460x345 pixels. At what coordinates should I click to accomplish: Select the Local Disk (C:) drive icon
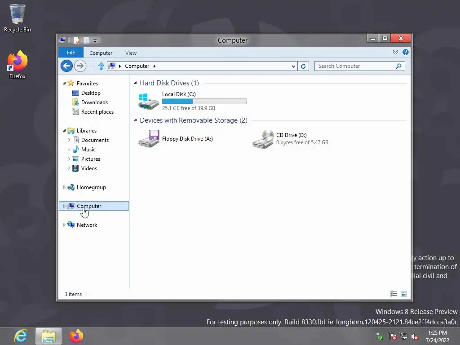pyautogui.click(x=148, y=101)
